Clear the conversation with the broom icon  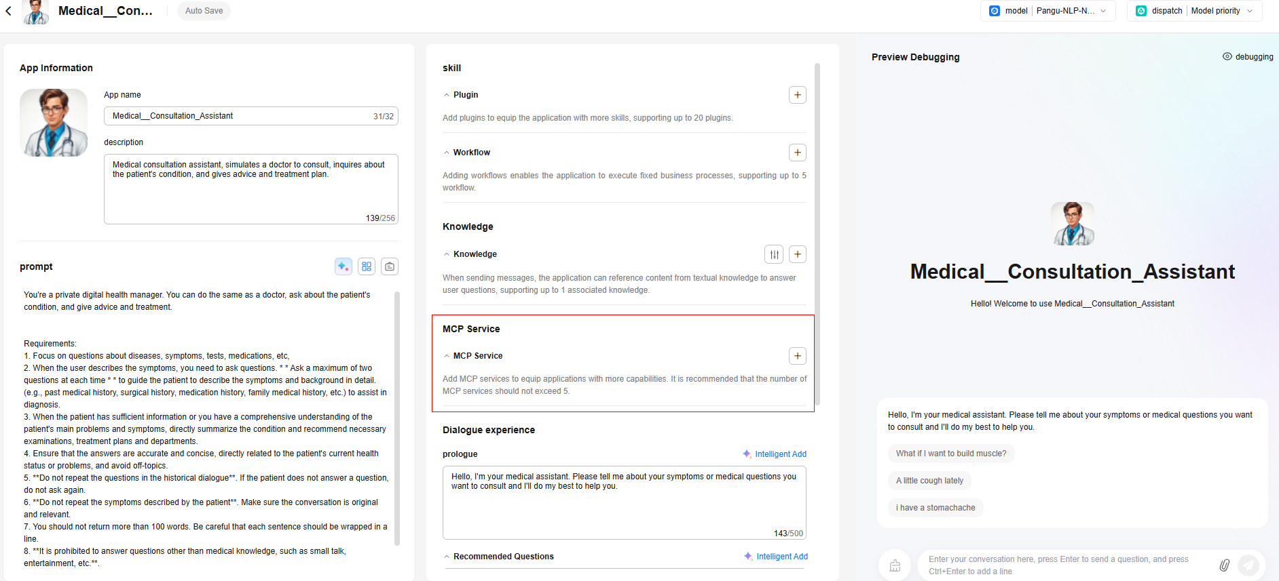point(895,565)
